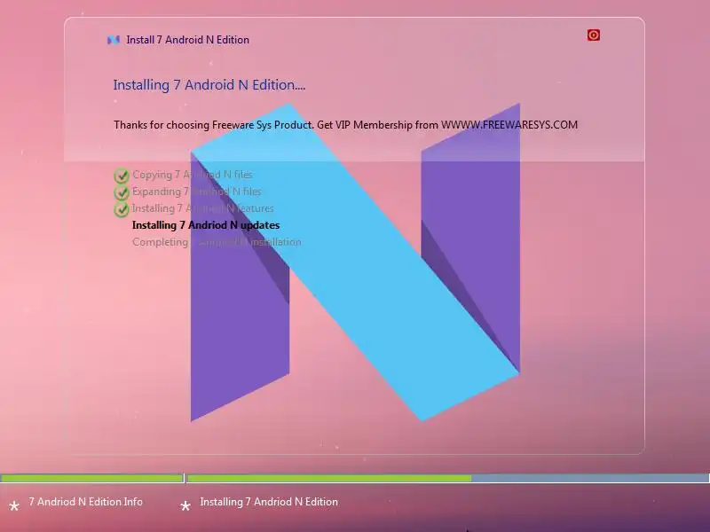Click the asterisk beside 7 Andriod N Edition Info

14,505
